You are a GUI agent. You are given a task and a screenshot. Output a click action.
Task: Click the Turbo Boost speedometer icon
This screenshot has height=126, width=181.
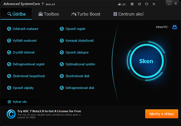(74, 14)
